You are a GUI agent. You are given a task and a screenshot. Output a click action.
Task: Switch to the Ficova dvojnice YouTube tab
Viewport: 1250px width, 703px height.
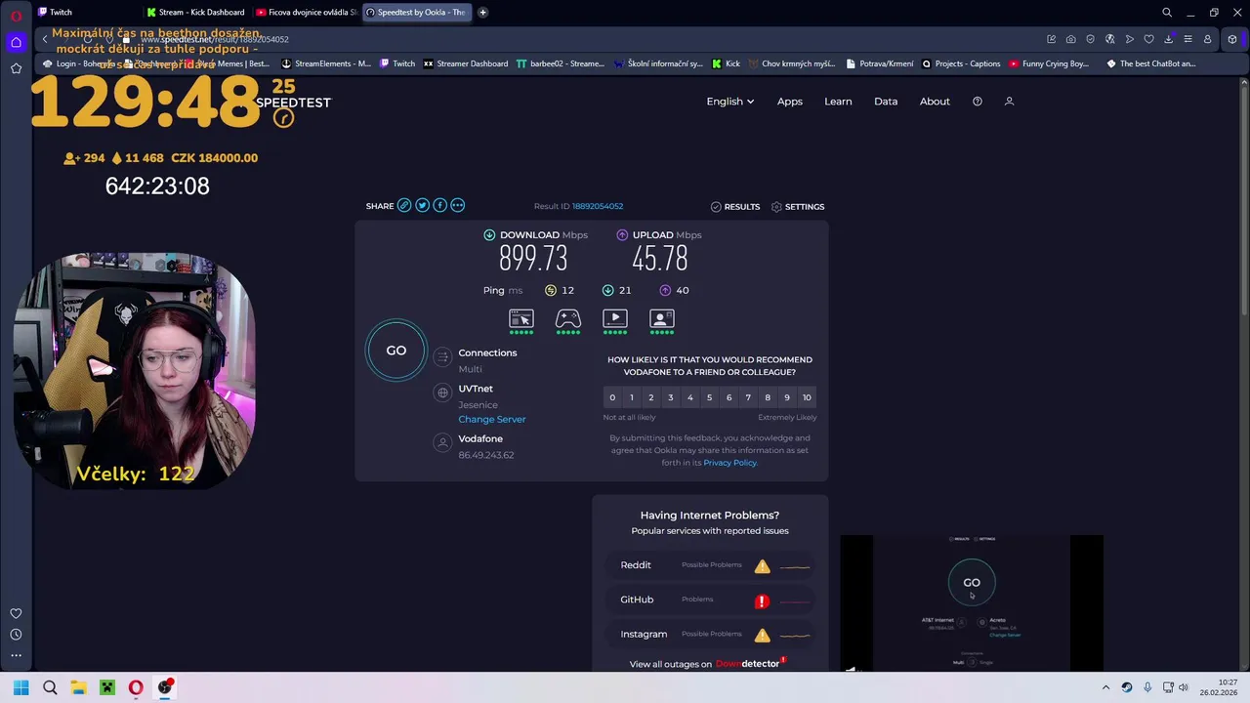306,12
